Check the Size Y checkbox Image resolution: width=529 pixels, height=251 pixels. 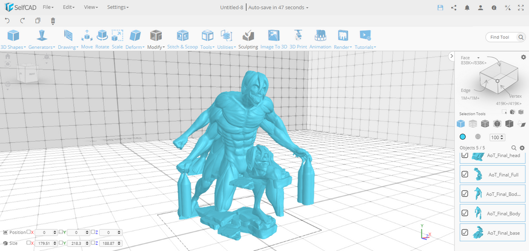[x=61, y=243]
